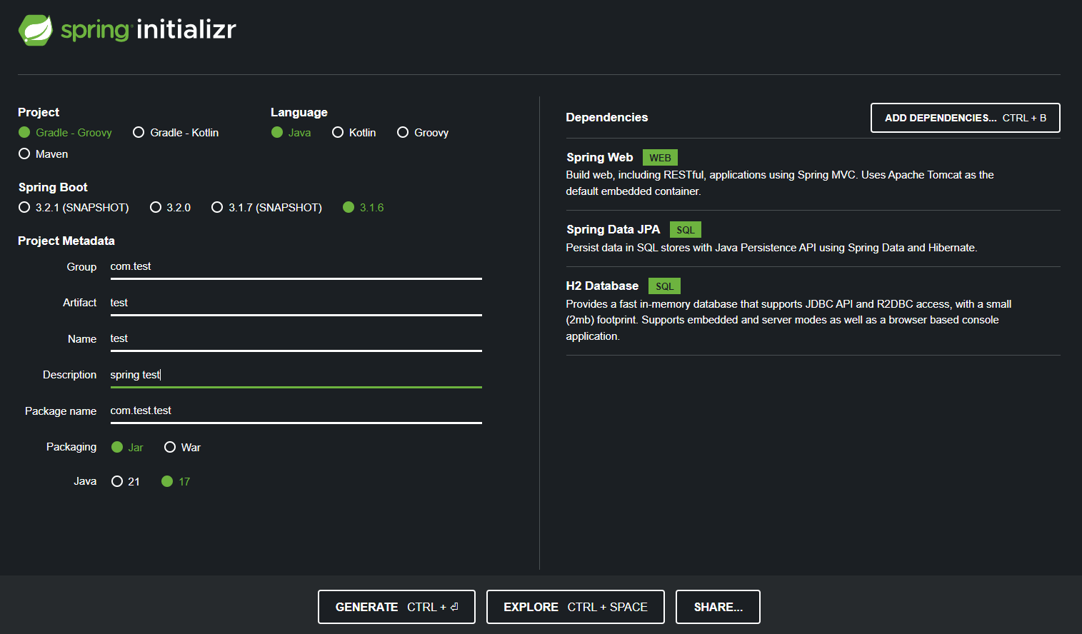Open the Share dialog

coord(718,607)
